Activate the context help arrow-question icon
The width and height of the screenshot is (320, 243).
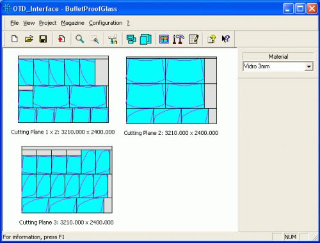click(x=225, y=39)
